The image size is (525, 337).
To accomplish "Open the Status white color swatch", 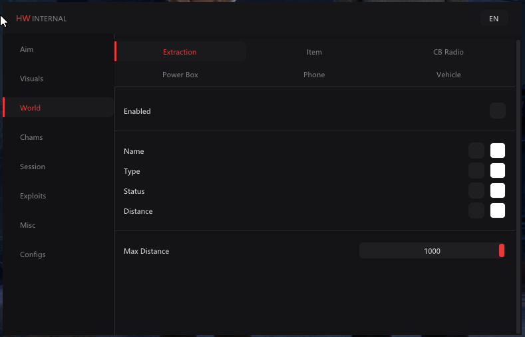I will (x=498, y=190).
